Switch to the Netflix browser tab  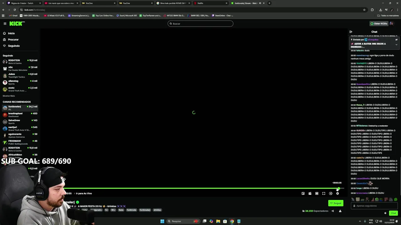pyautogui.click(x=211, y=3)
